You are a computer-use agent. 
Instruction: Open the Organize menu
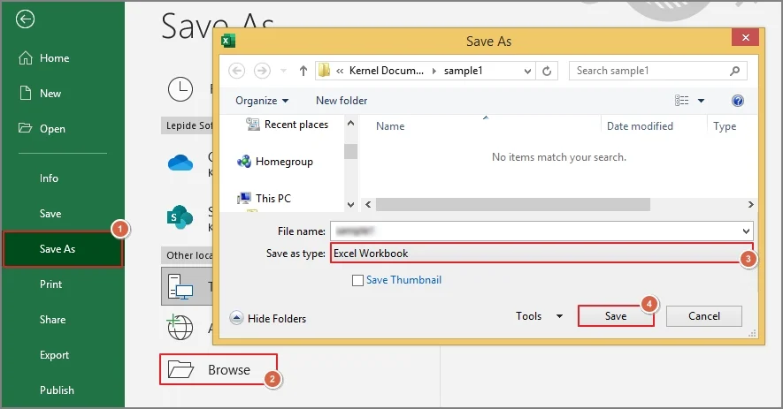[262, 101]
